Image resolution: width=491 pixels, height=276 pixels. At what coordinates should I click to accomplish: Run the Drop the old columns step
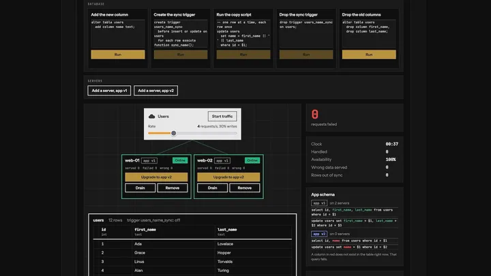click(x=369, y=55)
